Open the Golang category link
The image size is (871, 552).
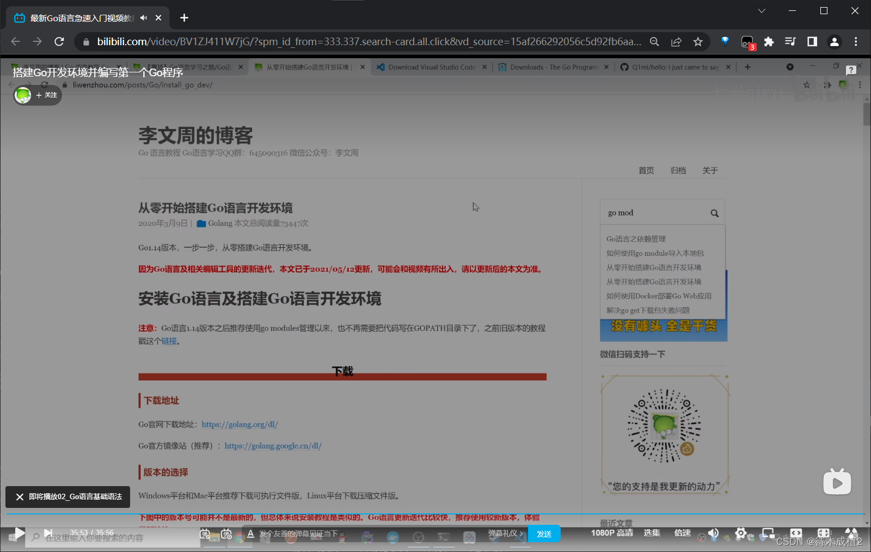(x=220, y=223)
